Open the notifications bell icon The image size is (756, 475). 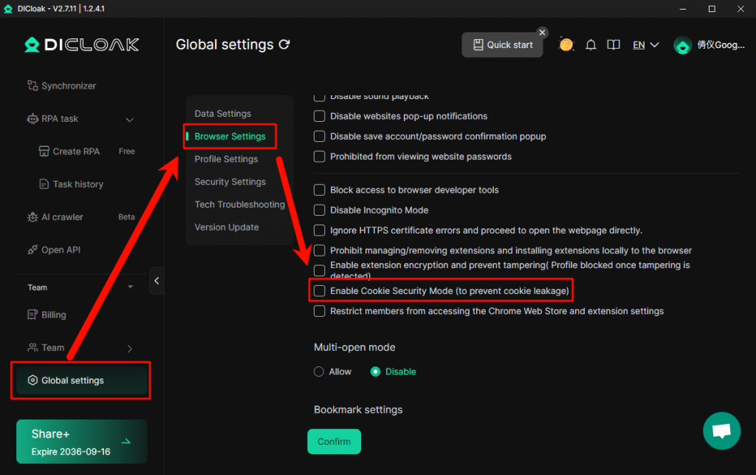click(x=591, y=45)
